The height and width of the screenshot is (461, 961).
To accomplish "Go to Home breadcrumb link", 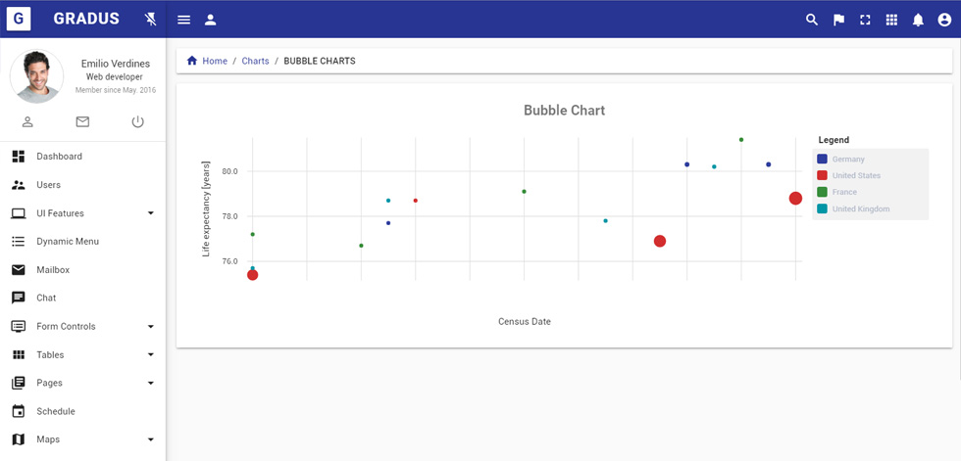I will (x=215, y=61).
